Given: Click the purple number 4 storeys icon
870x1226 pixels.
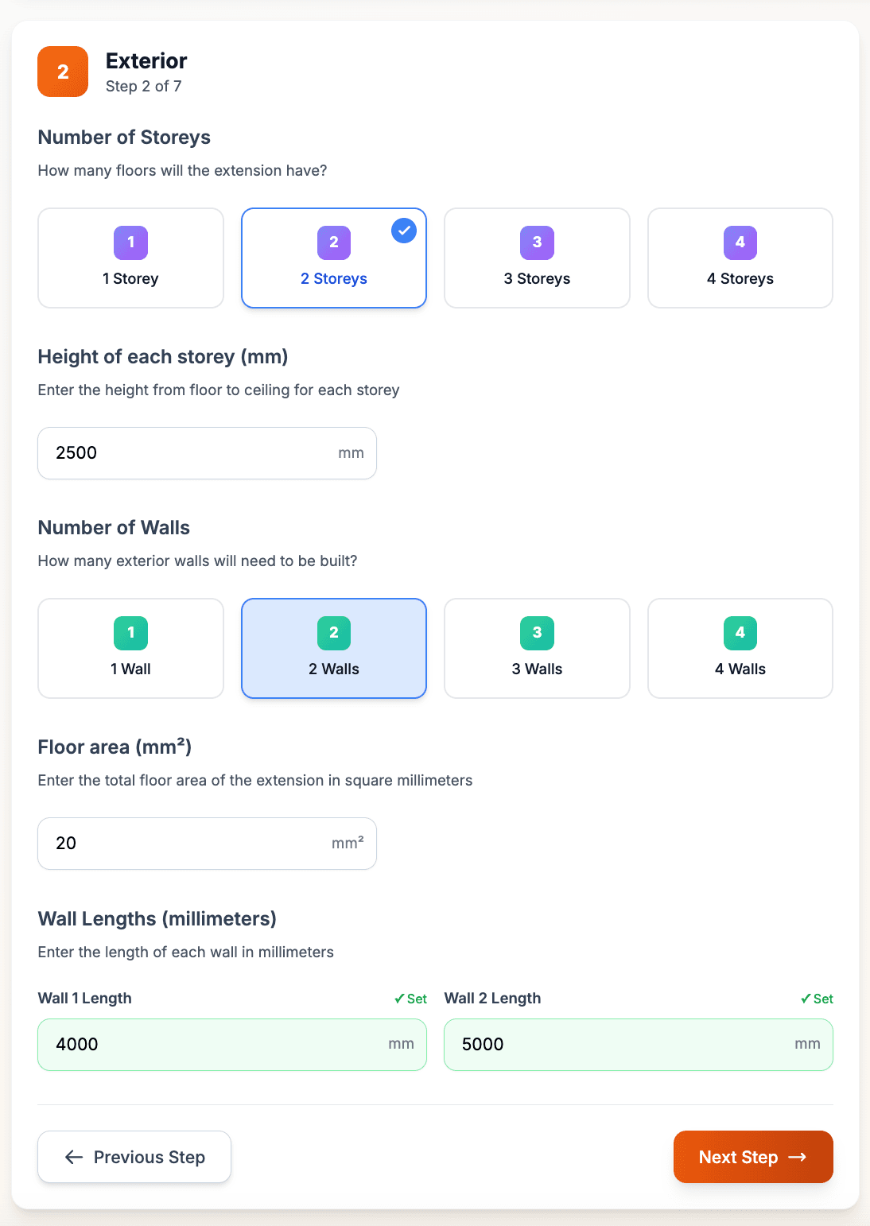Looking at the screenshot, I should (740, 242).
